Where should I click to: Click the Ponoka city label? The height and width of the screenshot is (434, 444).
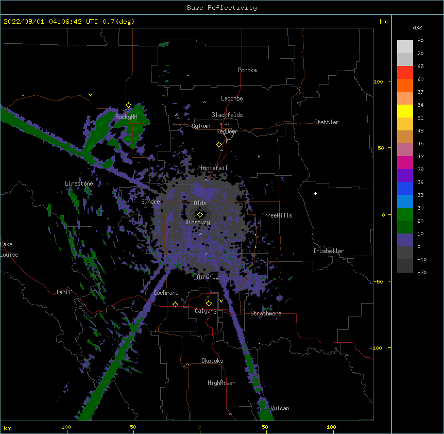(247, 70)
